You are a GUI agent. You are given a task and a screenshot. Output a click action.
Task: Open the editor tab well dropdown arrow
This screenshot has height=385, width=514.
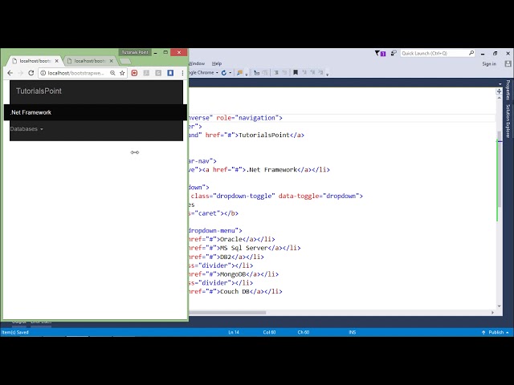click(500, 84)
